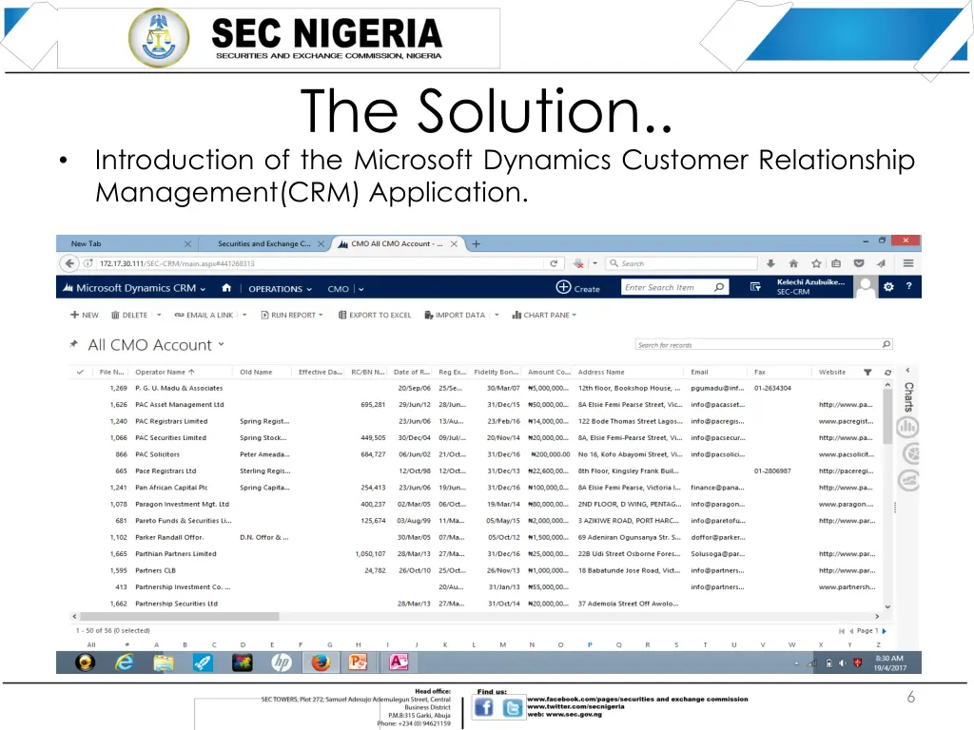
Task: Click the browser back arrow
Action: click(69, 263)
